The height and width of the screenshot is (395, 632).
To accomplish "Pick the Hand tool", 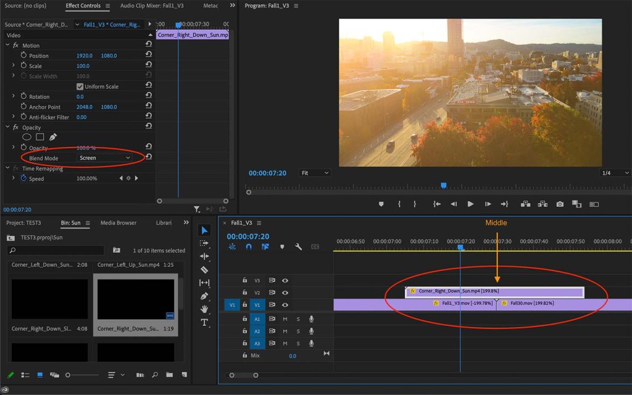I will (204, 309).
